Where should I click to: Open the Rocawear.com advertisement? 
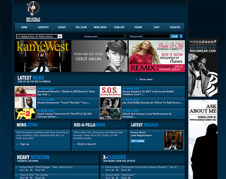tap(203, 68)
